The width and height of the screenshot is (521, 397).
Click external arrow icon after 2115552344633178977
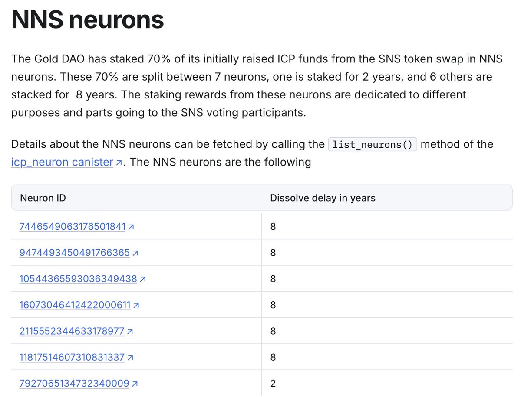tap(131, 332)
